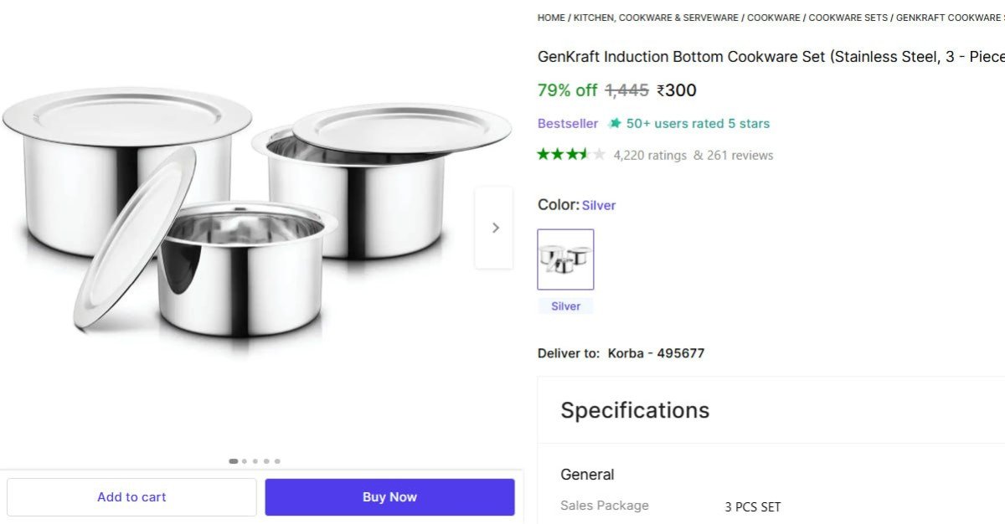Click Buy Now

389,496
